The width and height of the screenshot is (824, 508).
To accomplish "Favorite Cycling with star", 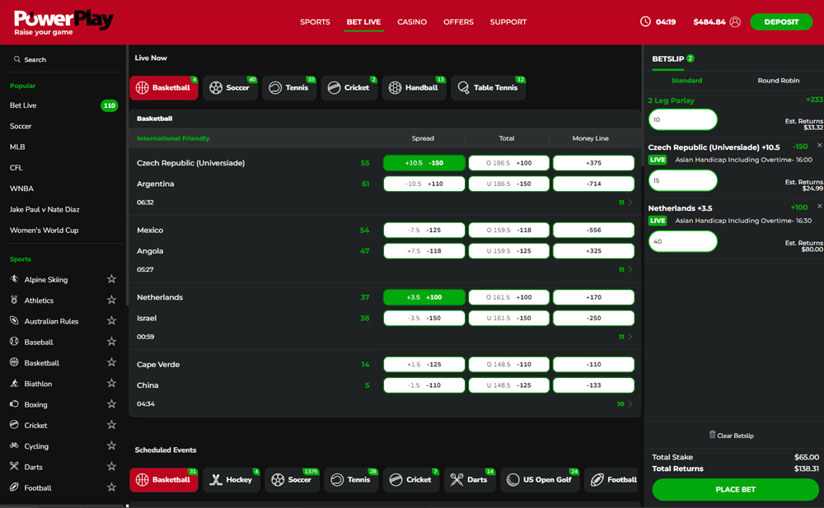I will pos(111,445).
